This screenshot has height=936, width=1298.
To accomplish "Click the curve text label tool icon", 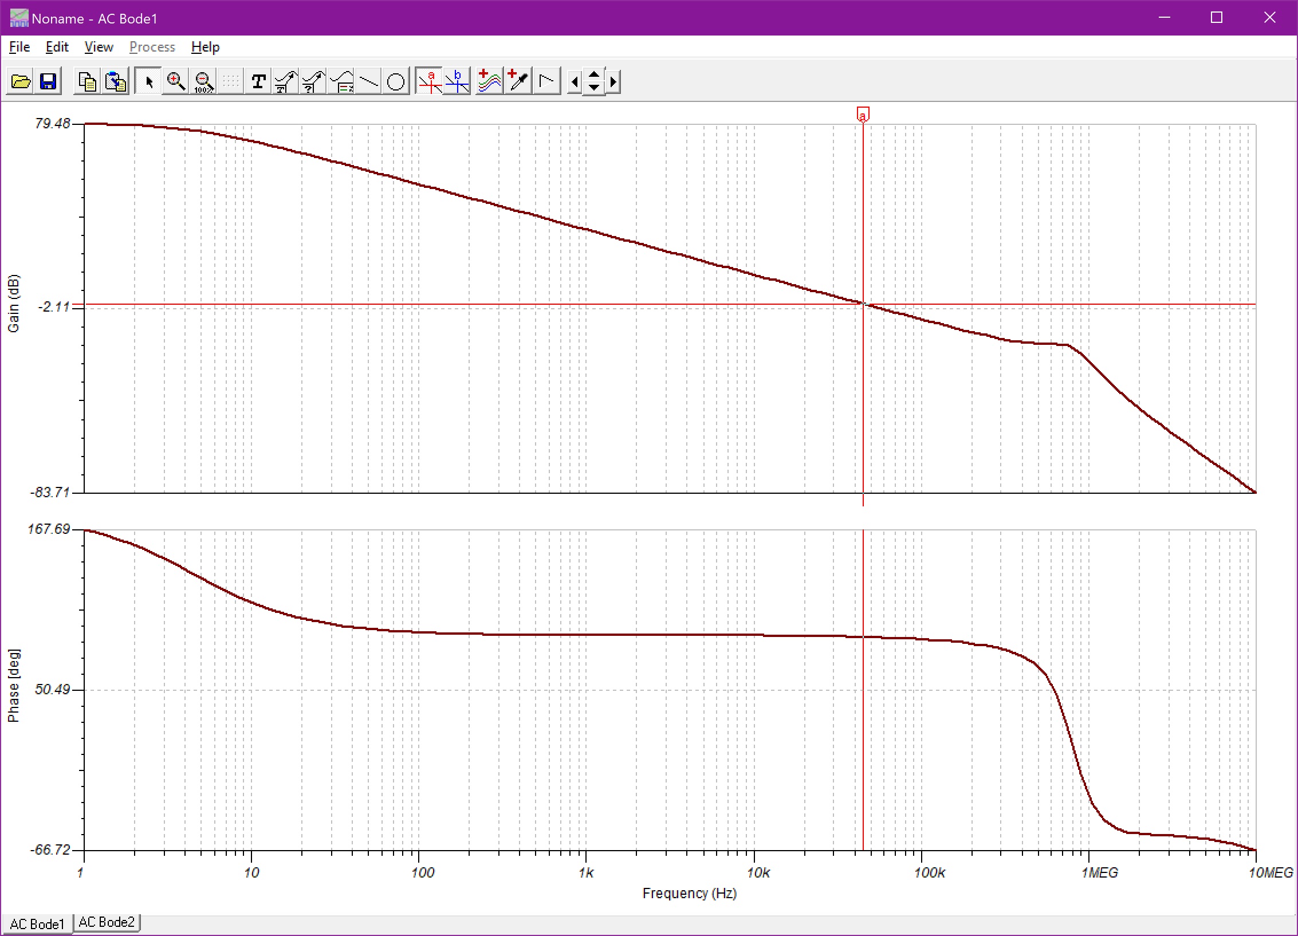I will point(286,81).
